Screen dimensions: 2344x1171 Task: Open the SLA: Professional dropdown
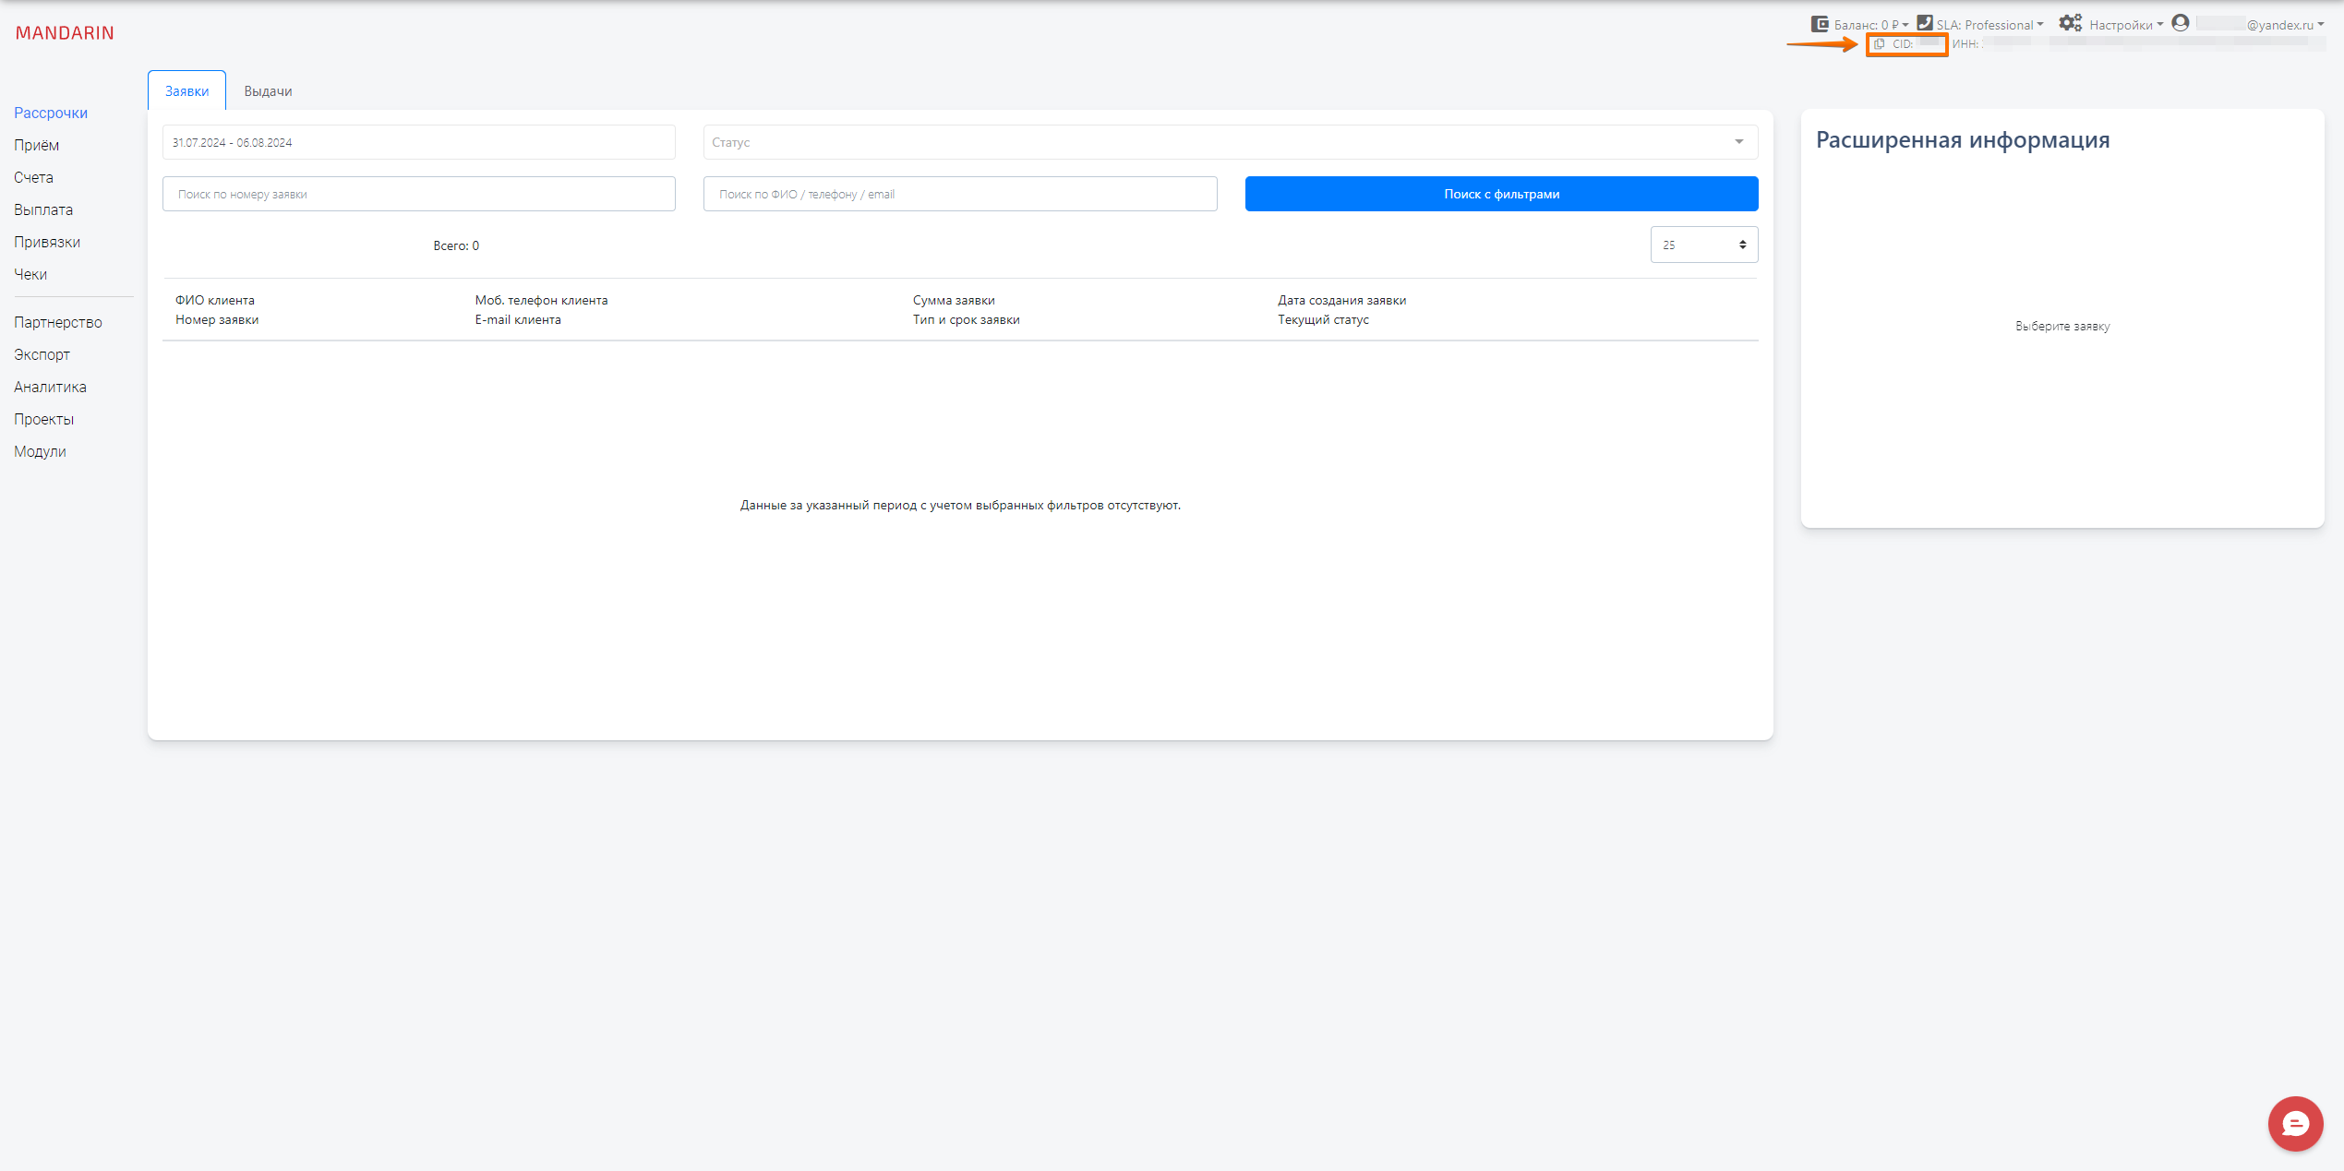tap(1989, 25)
